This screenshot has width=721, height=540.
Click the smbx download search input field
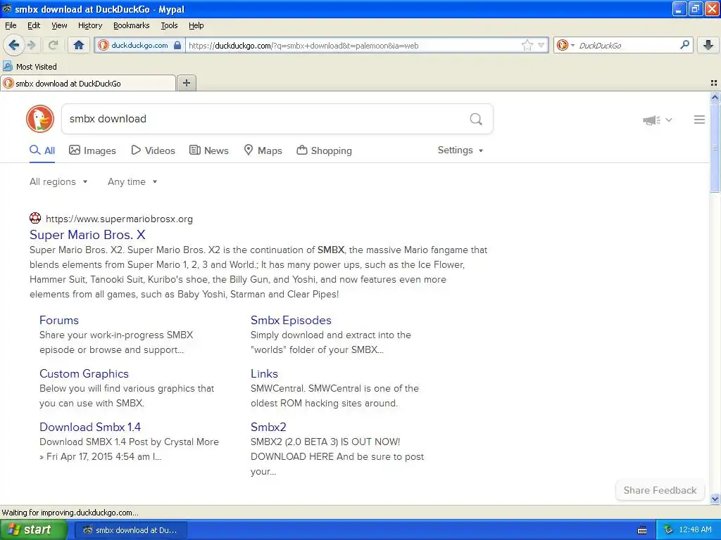click(265, 119)
